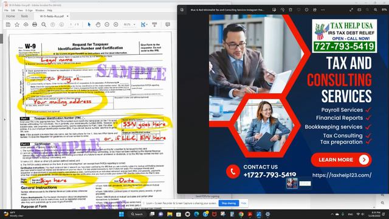Fit the image to window in Photos
The width and height of the screenshot is (389, 219).
pos(359,10)
